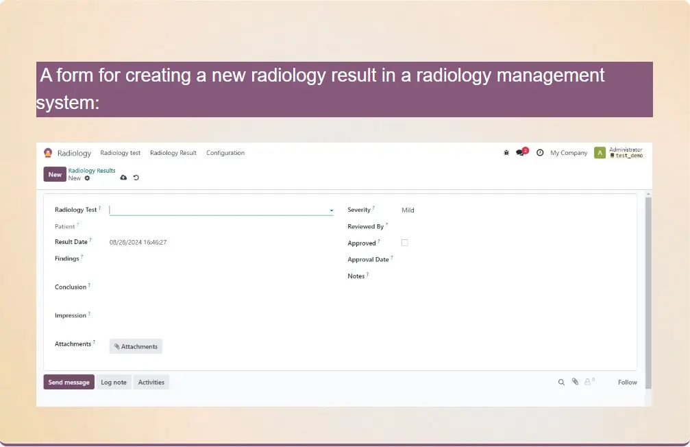Show followers with the person icon

pyautogui.click(x=588, y=382)
